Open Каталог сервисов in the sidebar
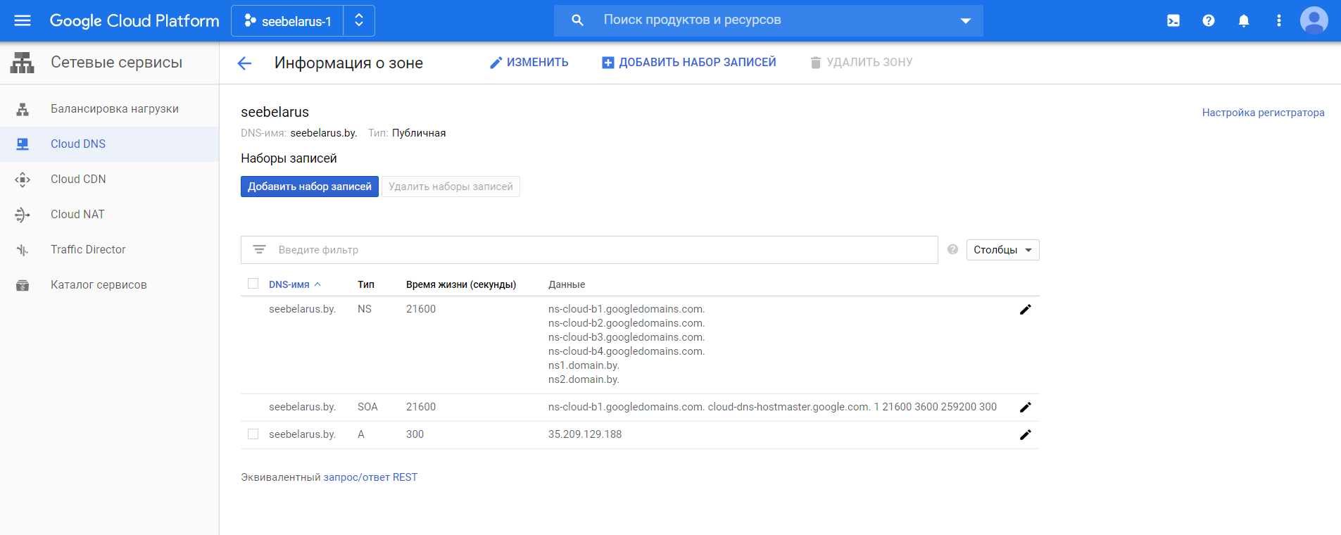The height and width of the screenshot is (535, 1341). (99, 285)
